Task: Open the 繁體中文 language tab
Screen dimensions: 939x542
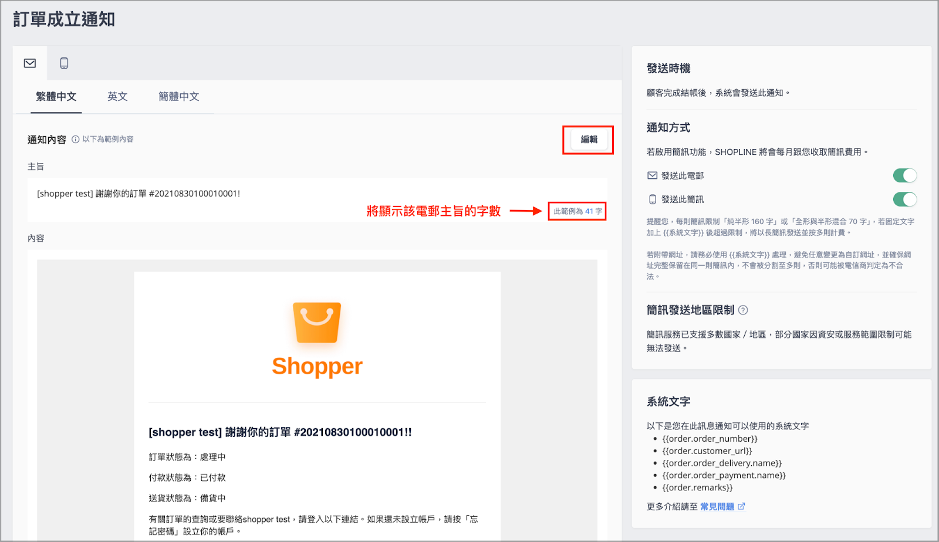Action: (56, 97)
